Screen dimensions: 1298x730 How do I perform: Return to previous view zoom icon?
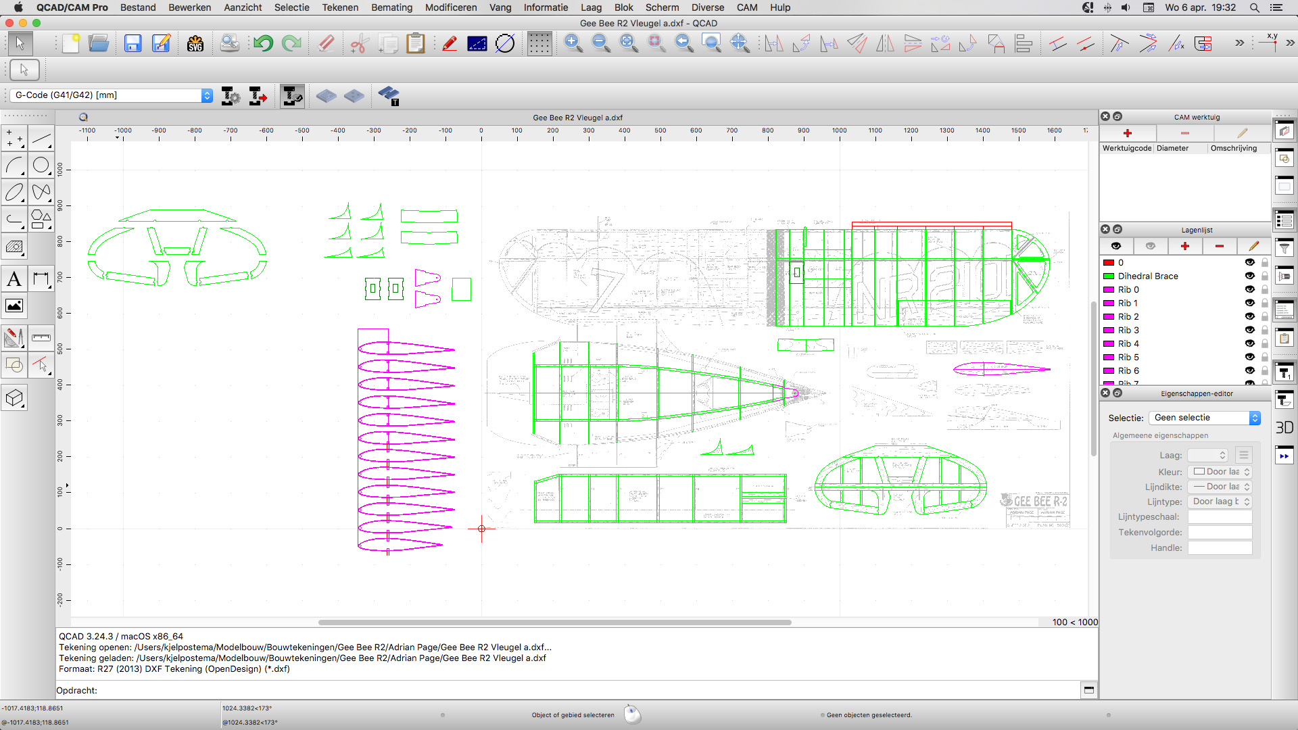[683, 44]
